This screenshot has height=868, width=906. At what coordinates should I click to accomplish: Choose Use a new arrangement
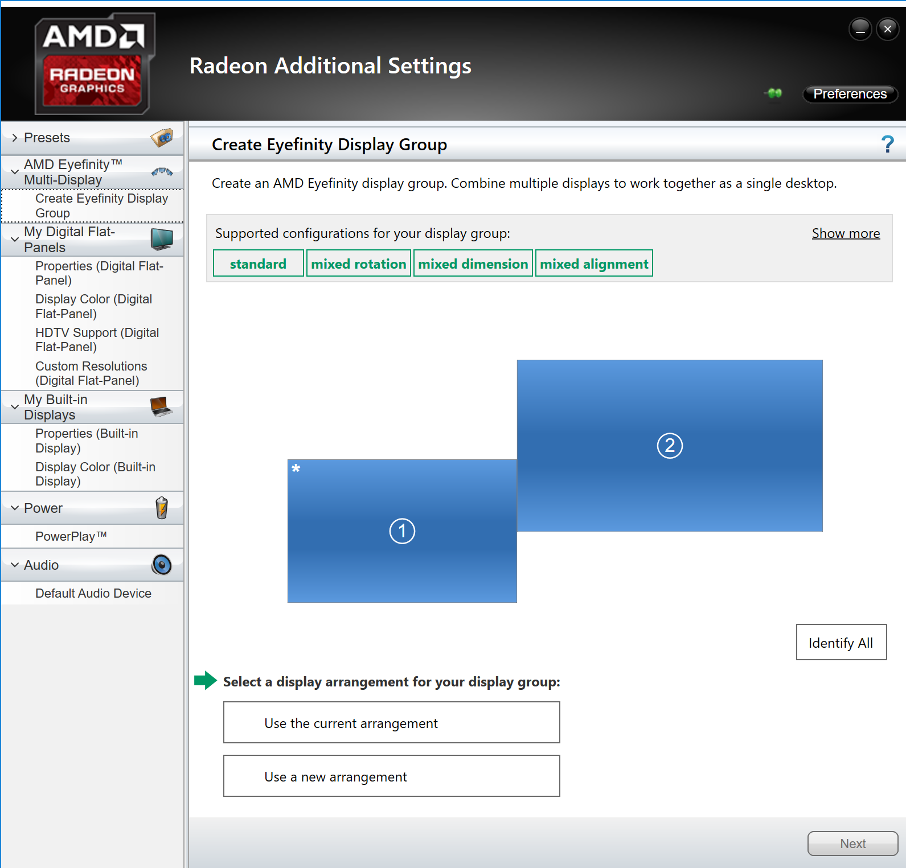[x=392, y=776]
